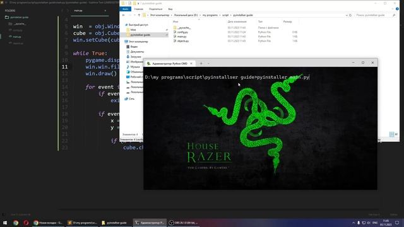Screen dimensions: 404x227
Task: Refresh the Explorer folder view
Action: pos(350,15)
